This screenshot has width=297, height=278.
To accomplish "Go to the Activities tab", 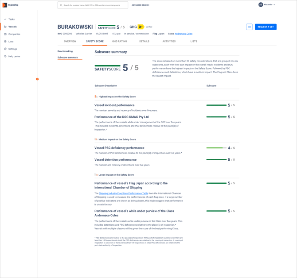I will click(x=169, y=41).
